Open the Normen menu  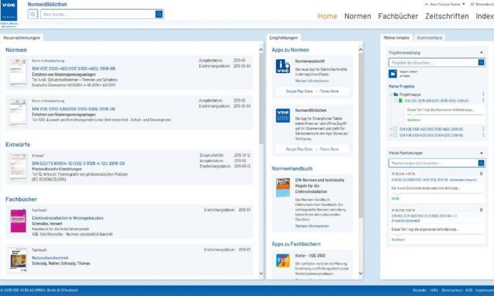[x=358, y=16]
